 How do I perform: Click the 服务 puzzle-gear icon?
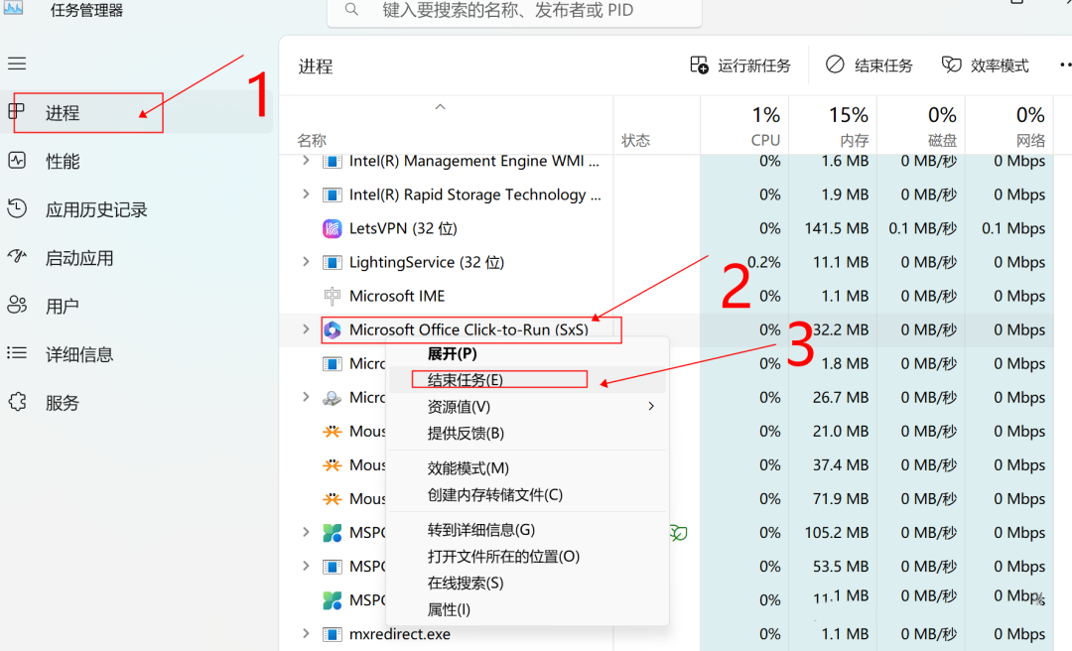(17, 402)
